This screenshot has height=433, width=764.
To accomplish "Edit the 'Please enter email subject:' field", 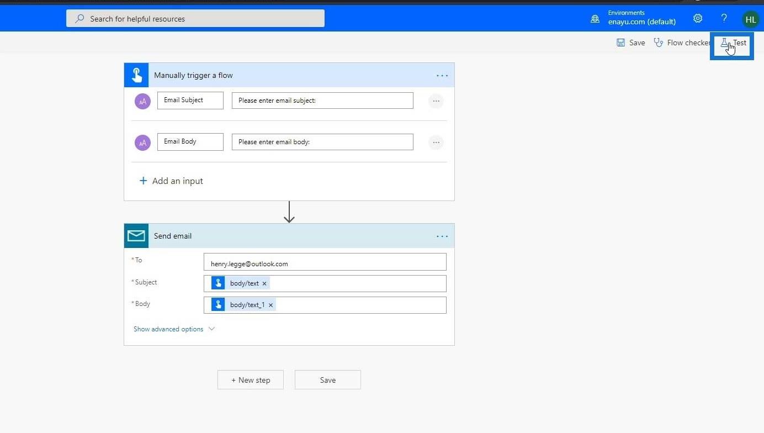I will point(322,101).
